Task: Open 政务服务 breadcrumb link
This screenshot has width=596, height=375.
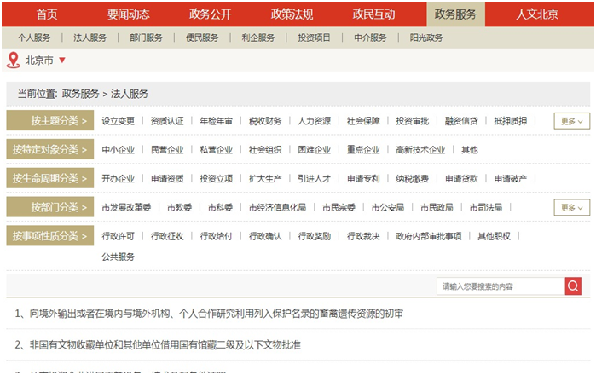Action: [80, 94]
